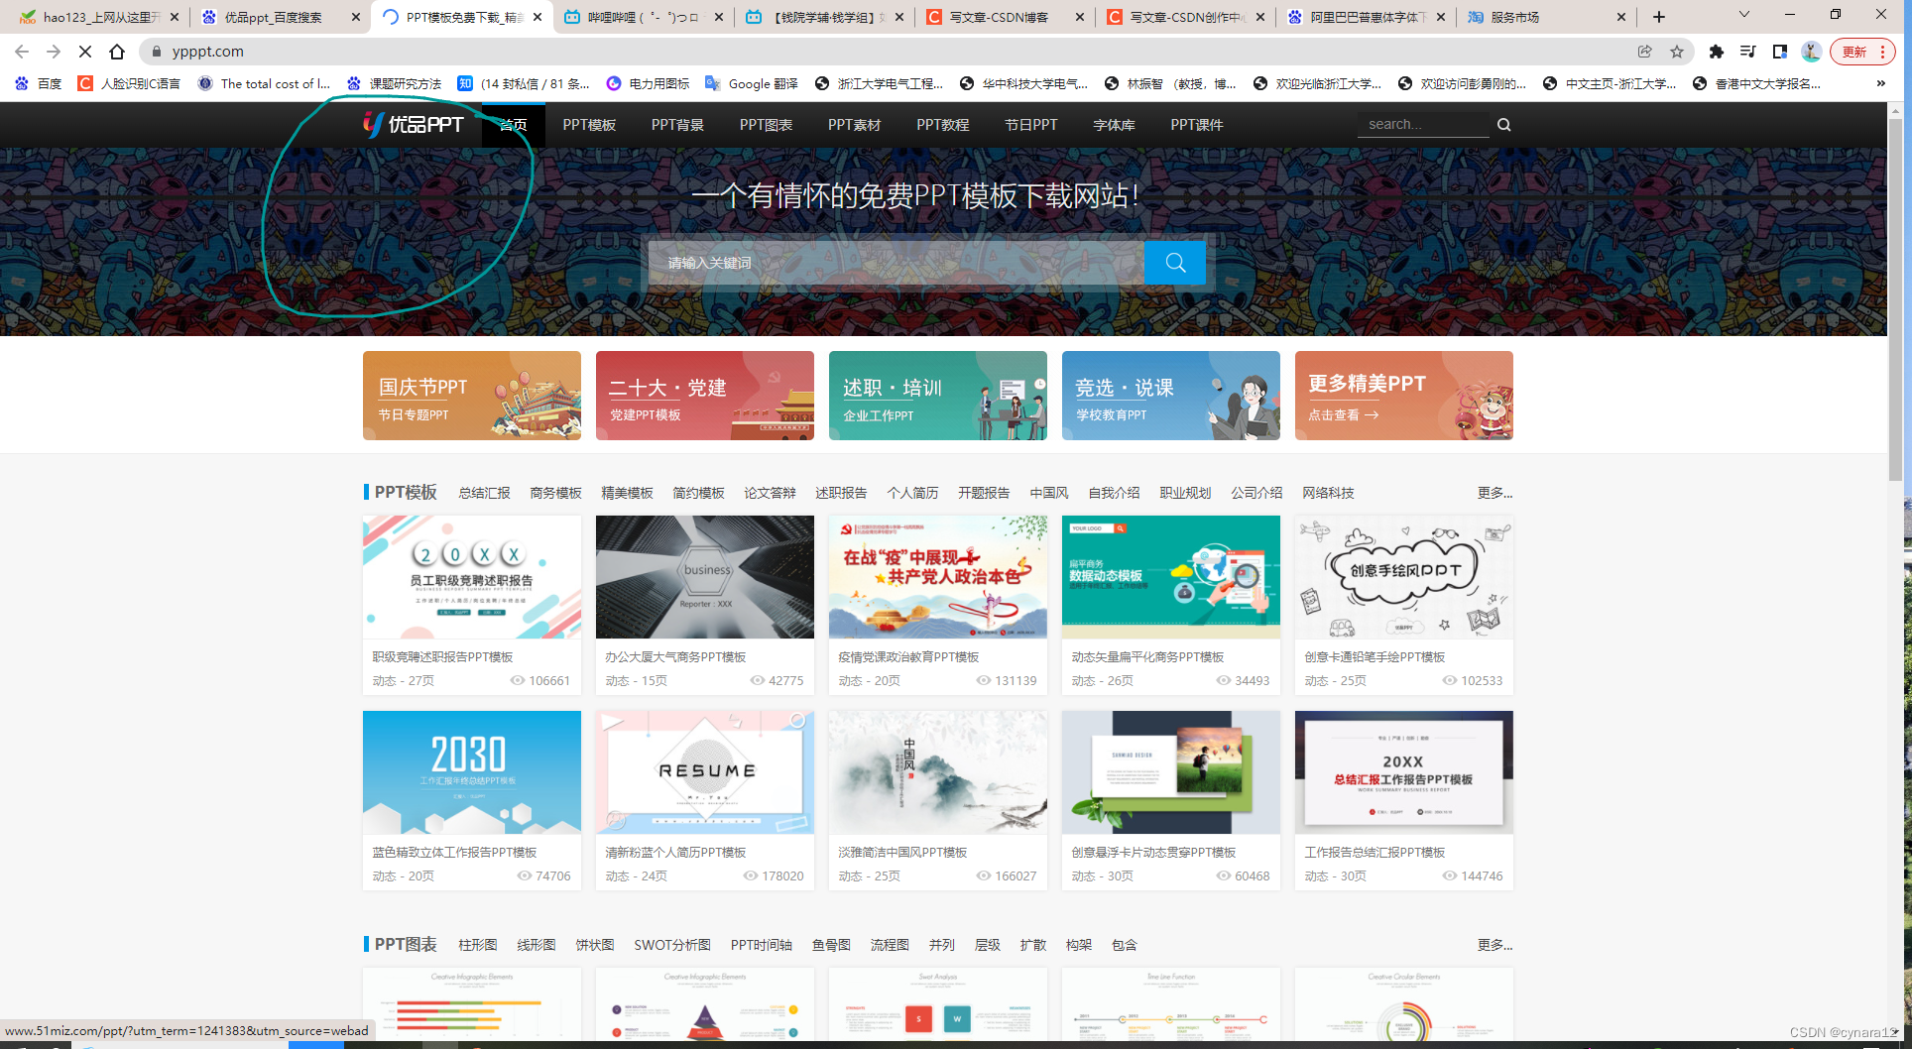Close the hao123 tab
This screenshot has height=1049, width=1912.
pyautogui.click(x=175, y=17)
